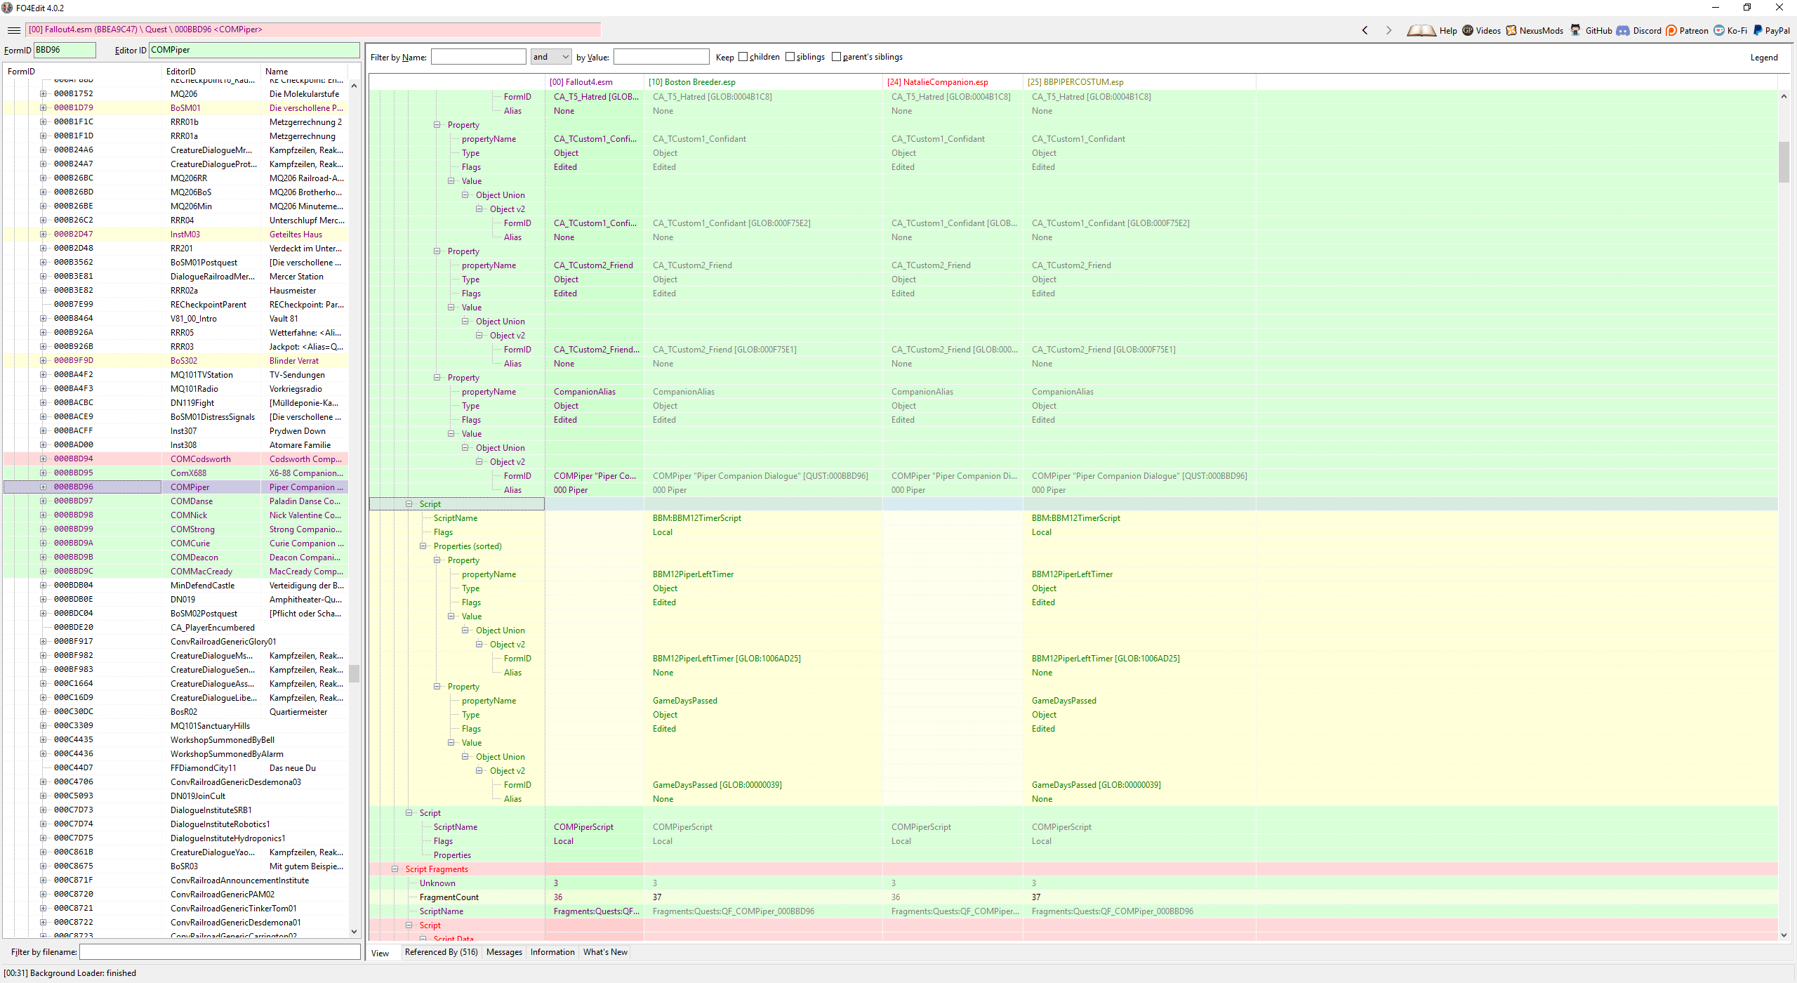Click the right view vertical scrollbar thumb
The width and height of the screenshot is (1797, 983).
1784,161
